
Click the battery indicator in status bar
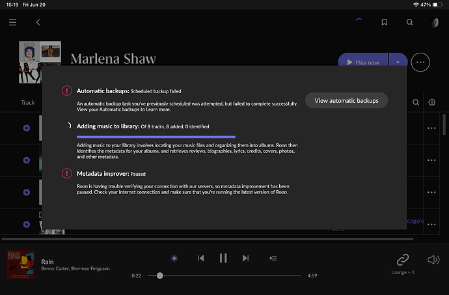(437, 5)
